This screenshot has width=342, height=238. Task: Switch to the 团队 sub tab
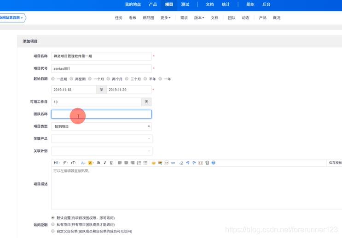tap(232, 18)
